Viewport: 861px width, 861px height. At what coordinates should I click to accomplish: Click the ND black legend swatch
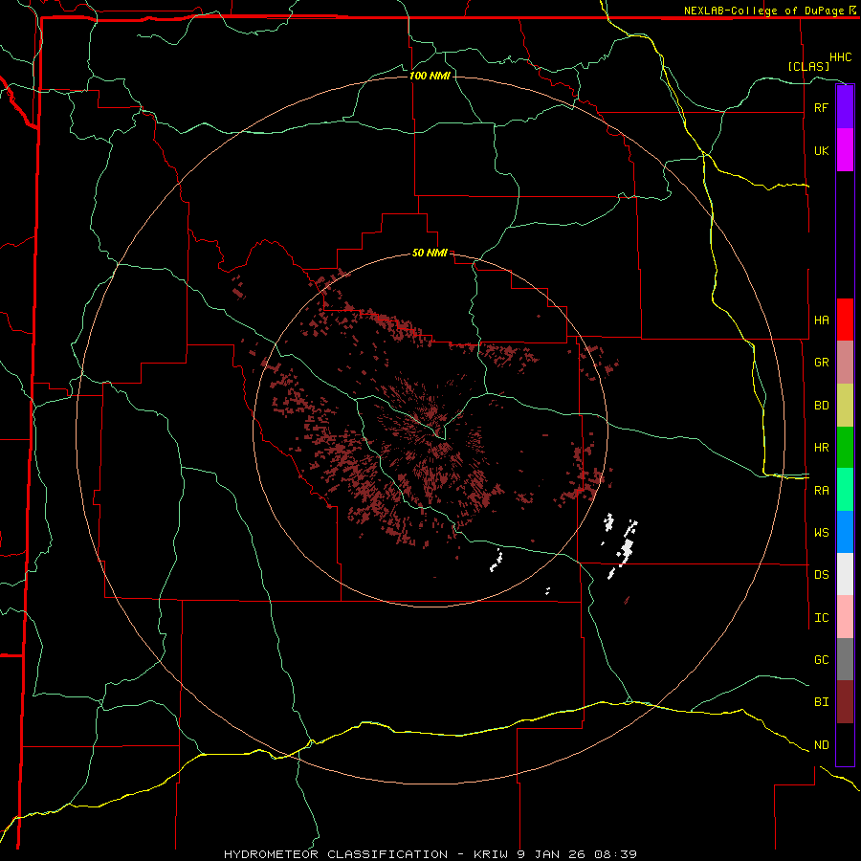coord(845,744)
